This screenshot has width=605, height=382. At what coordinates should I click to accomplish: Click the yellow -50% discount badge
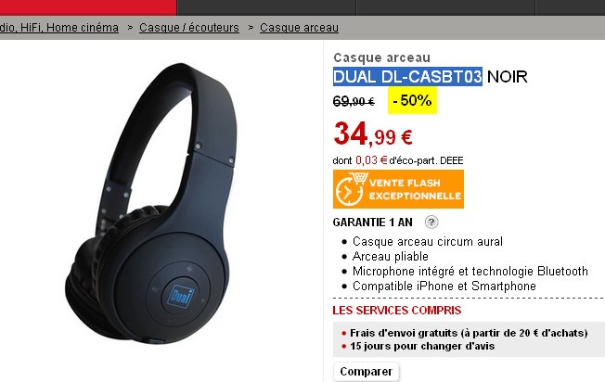(x=412, y=101)
